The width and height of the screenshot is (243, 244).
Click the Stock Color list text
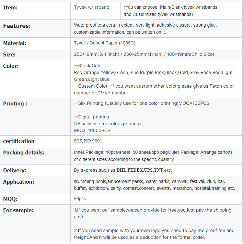[153, 72]
